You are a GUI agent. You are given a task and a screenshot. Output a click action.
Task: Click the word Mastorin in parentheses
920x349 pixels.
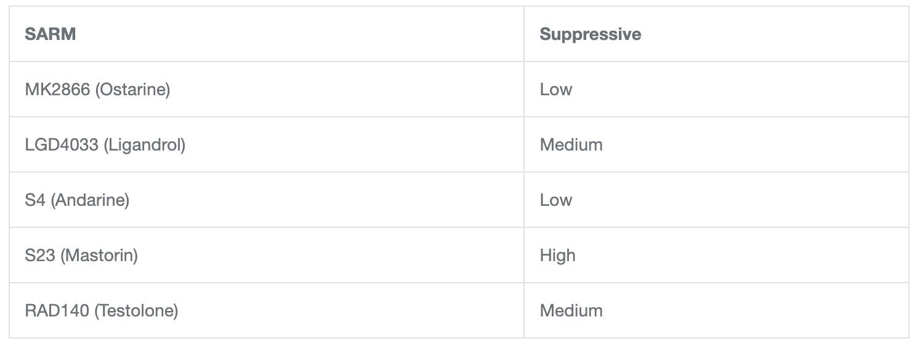[x=99, y=256]
